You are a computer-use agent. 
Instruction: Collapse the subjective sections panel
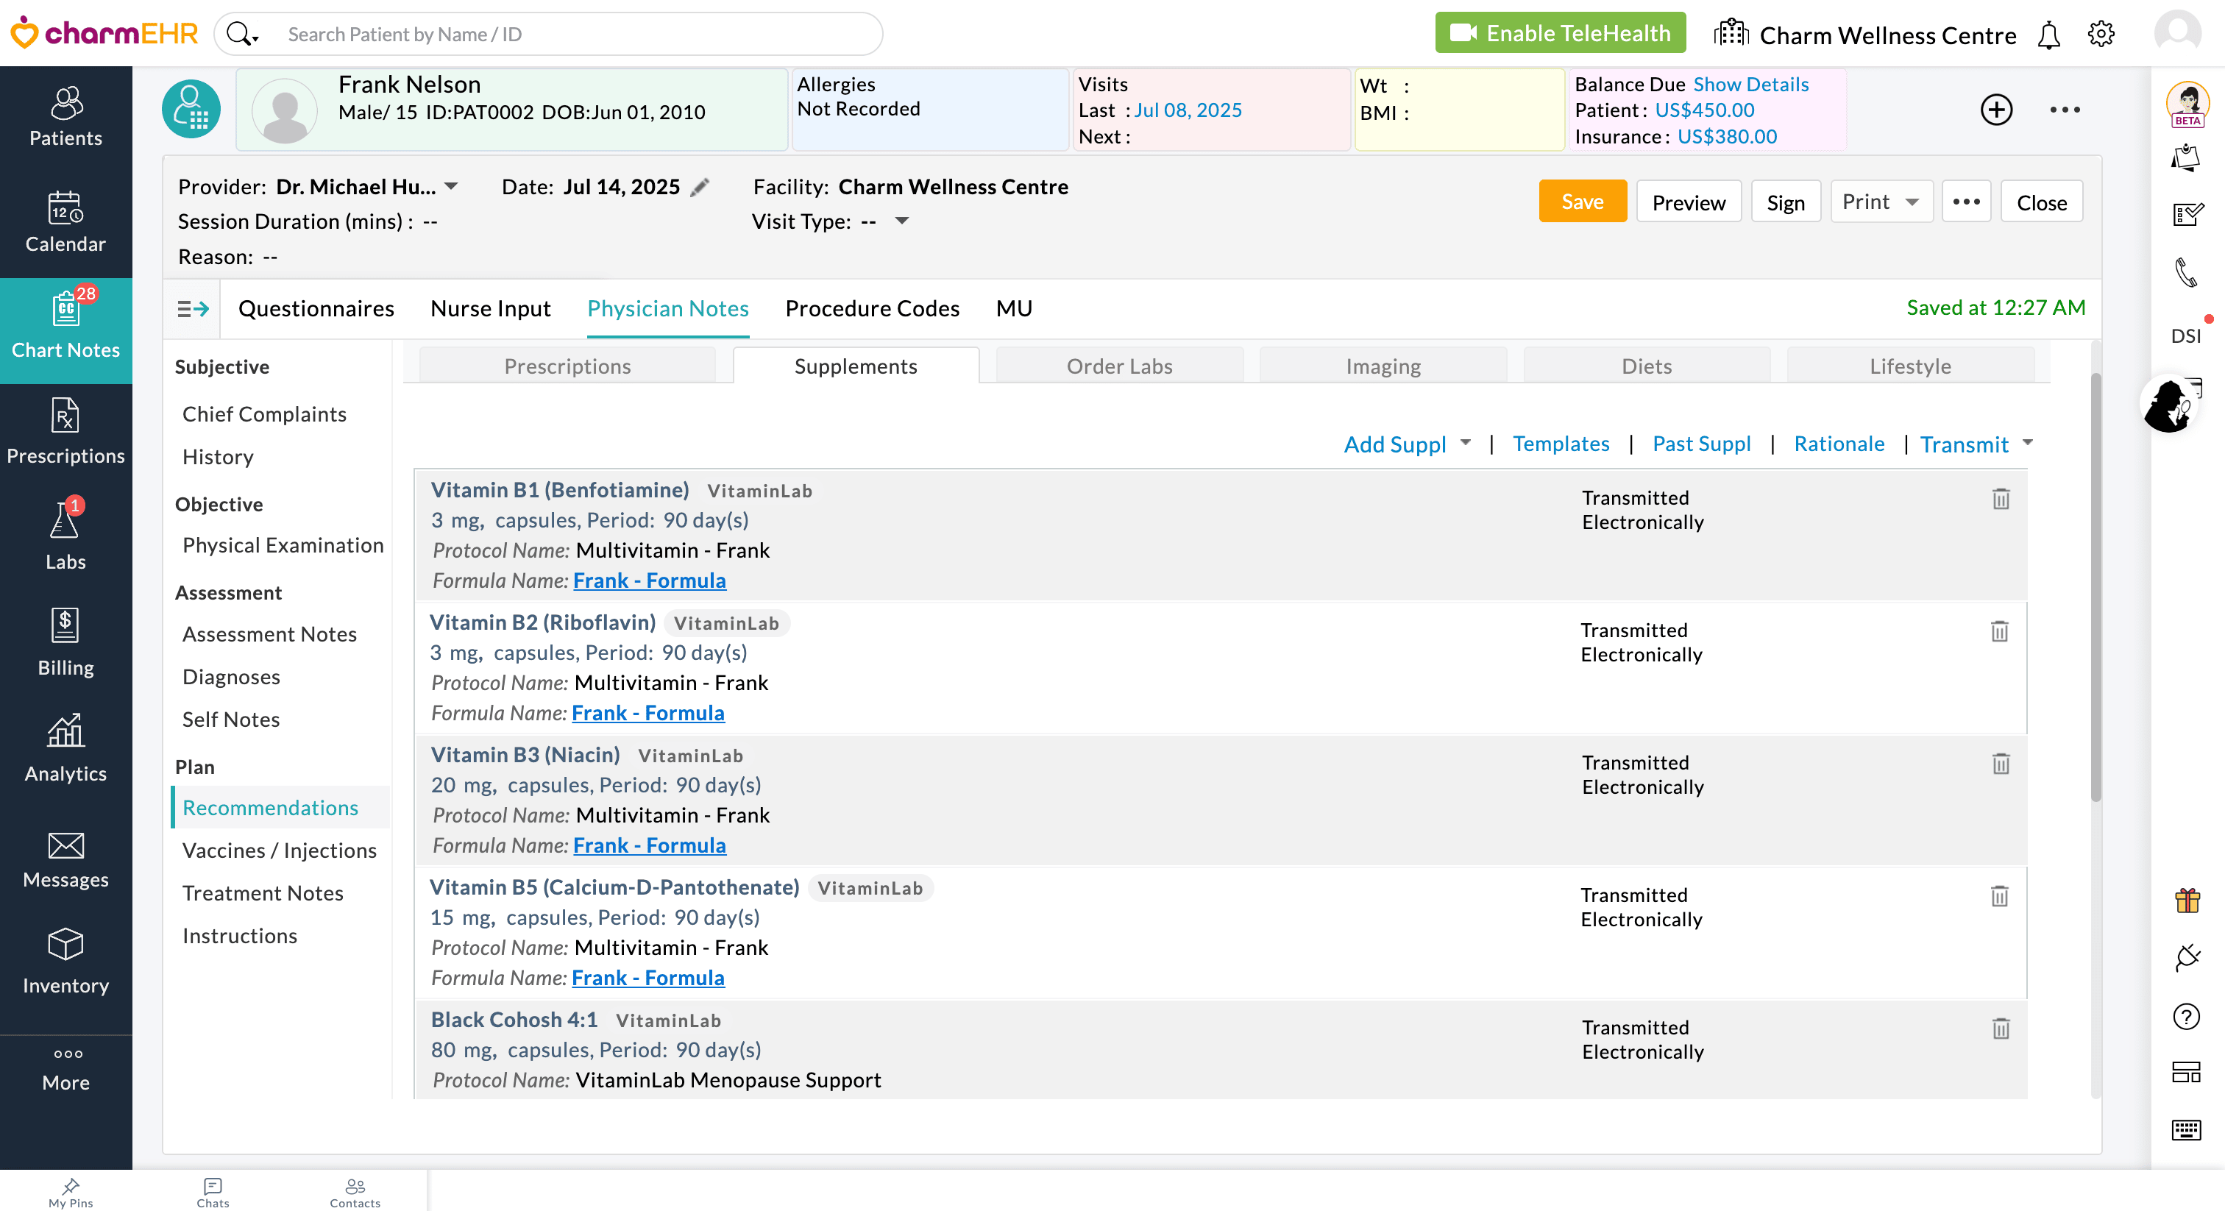coord(192,308)
